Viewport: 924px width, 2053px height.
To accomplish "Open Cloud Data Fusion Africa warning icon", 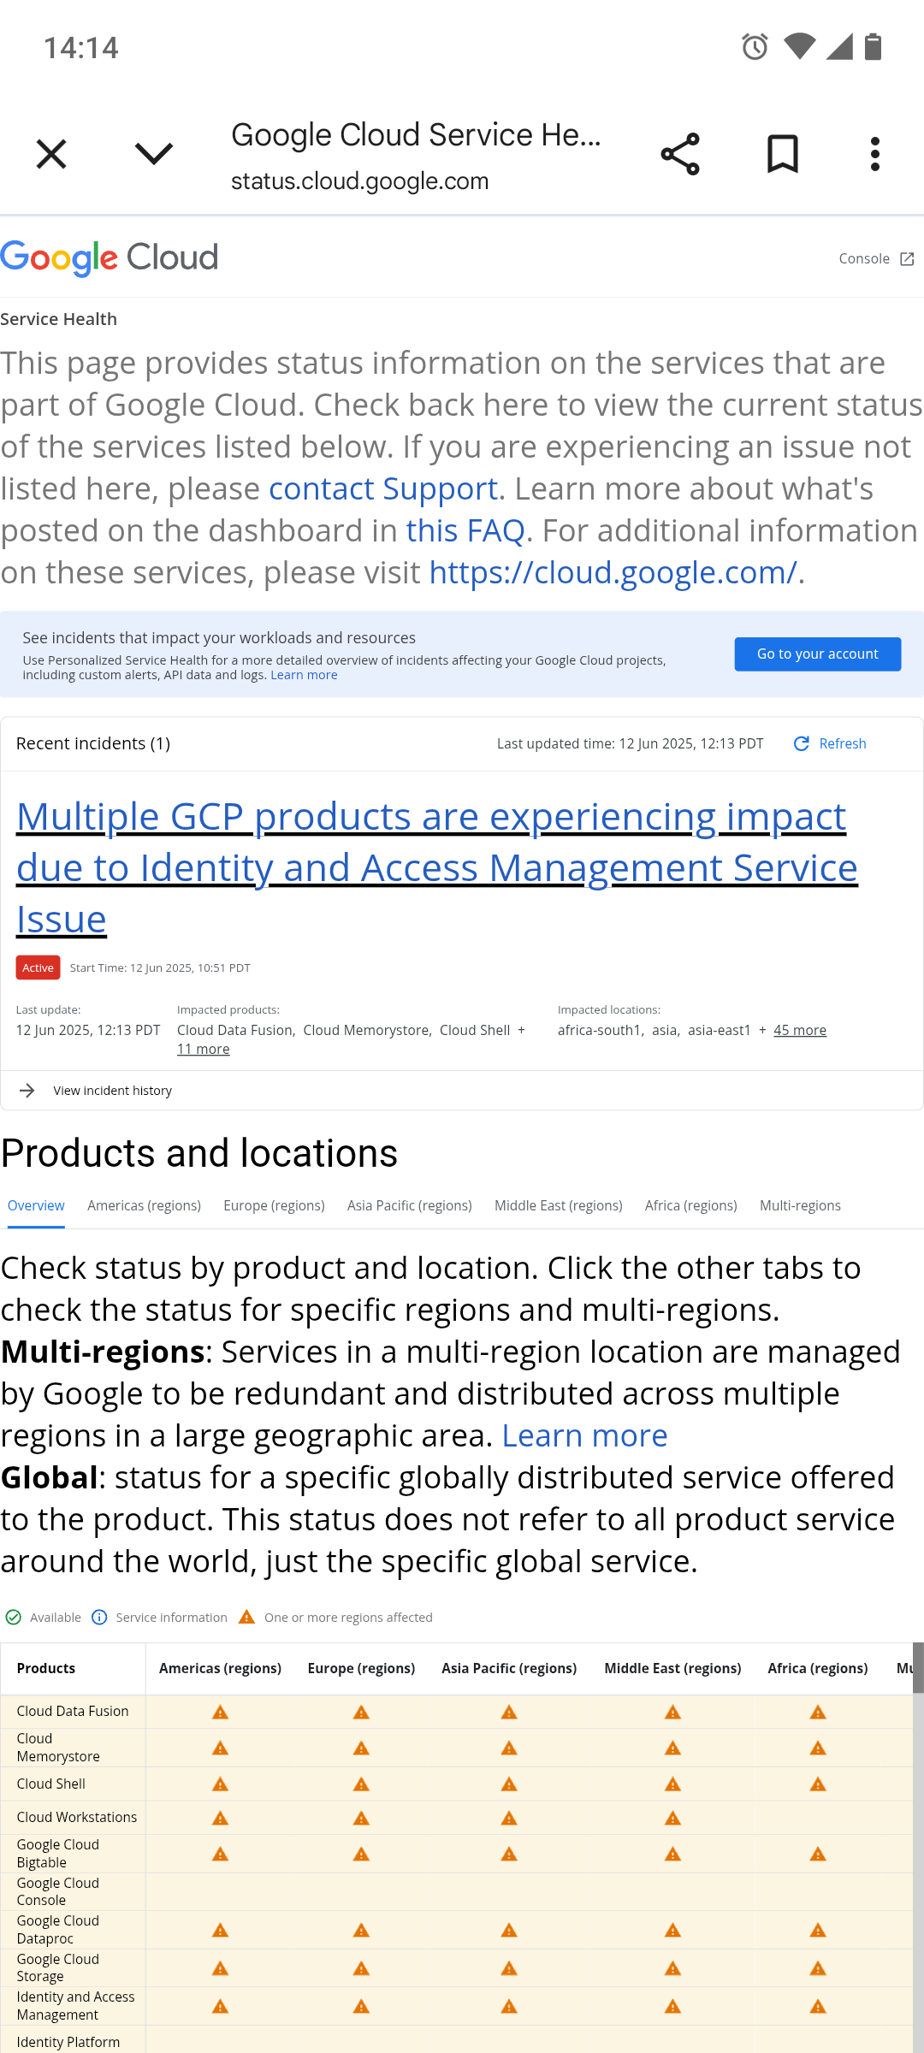I will (818, 1713).
